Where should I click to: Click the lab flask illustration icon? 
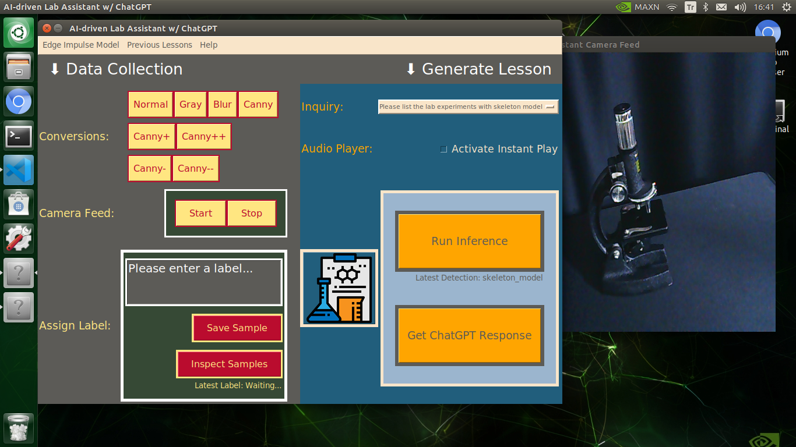click(339, 288)
